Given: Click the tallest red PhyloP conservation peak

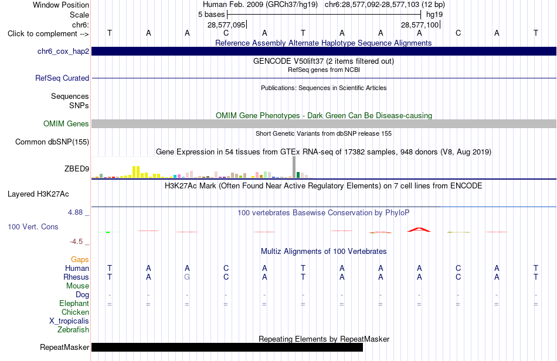Looking at the screenshot, I should [419, 230].
